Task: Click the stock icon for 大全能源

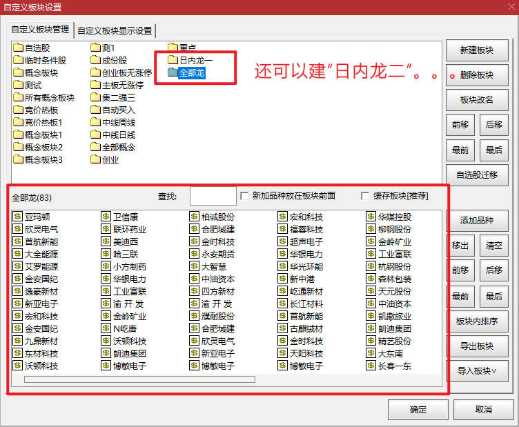Action: [17, 254]
